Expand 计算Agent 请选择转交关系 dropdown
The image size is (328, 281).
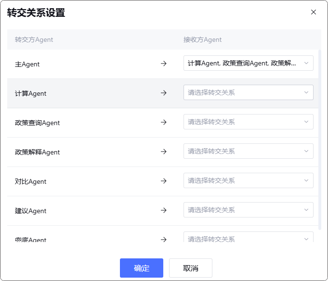pos(248,92)
